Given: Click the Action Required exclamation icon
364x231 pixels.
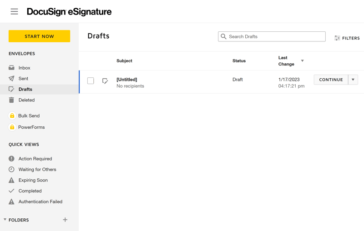Looking at the screenshot, I should 11,159.
